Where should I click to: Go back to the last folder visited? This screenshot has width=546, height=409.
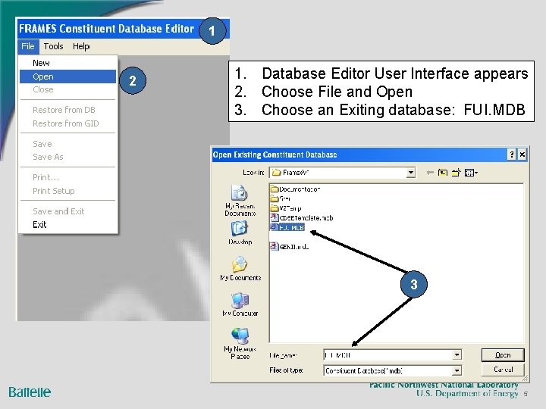430,173
